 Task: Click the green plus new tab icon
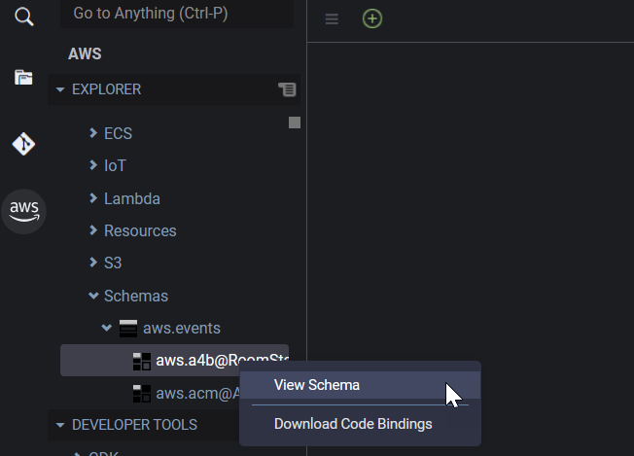tap(372, 18)
